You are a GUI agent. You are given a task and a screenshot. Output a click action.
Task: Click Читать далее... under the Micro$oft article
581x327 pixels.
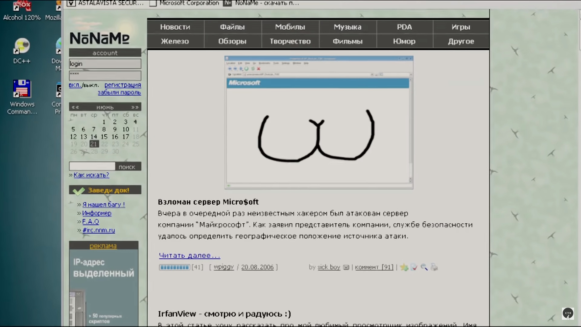(x=189, y=256)
